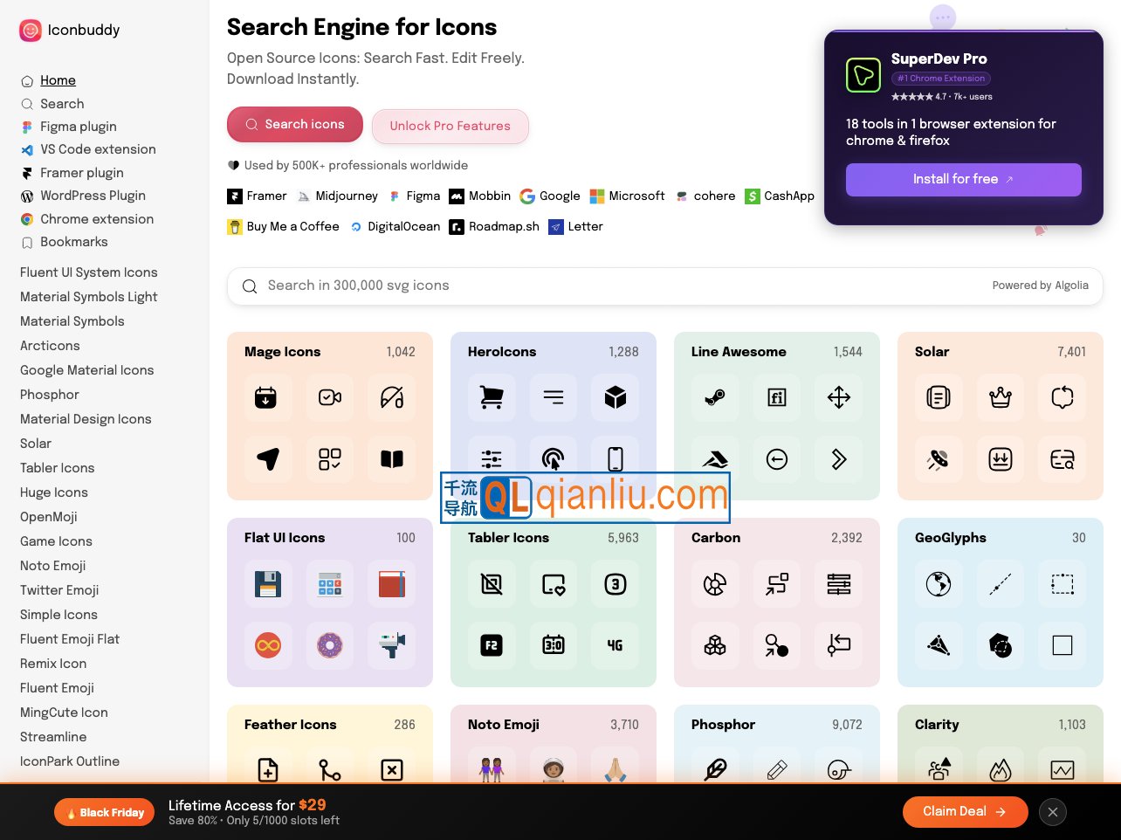
Task: Click Install for free in SuperDev Pro ad
Action: [x=963, y=179]
